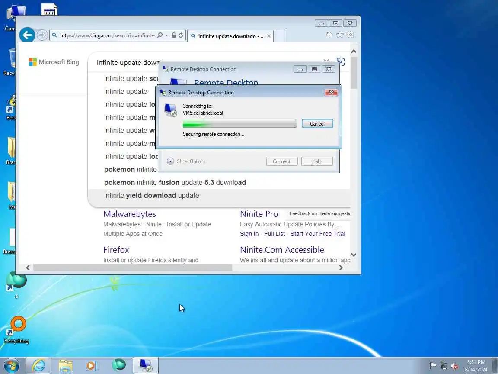The image size is (498, 374).
Task: Click the Full List link
Action: click(275, 234)
